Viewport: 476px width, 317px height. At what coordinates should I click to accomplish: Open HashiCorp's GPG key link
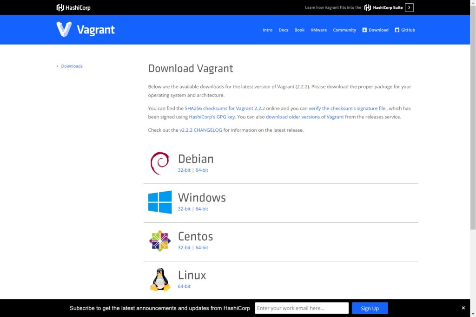[x=212, y=116]
